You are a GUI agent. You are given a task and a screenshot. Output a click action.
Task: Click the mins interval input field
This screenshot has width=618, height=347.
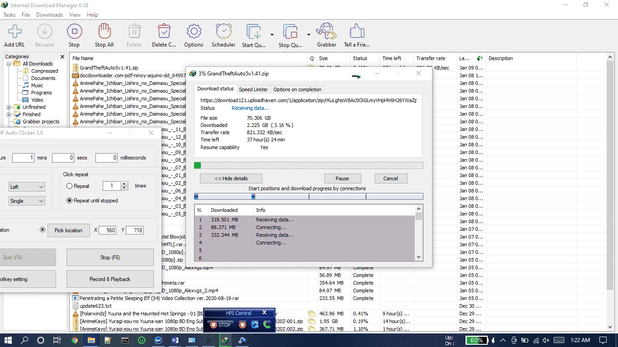pos(23,158)
